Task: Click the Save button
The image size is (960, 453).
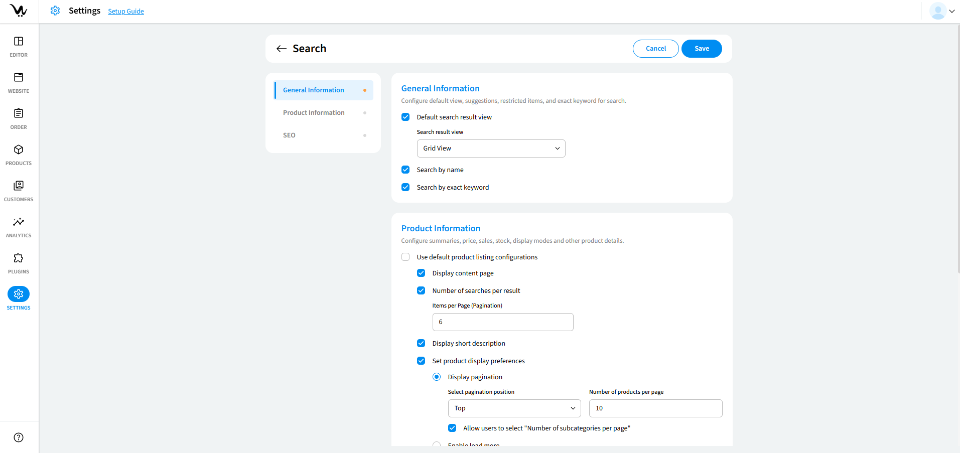Action: click(x=701, y=49)
